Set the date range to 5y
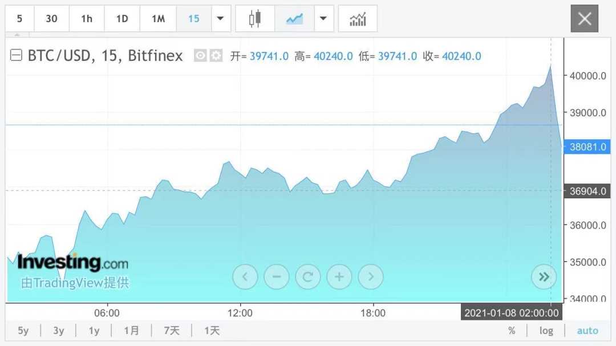Image resolution: width=616 pixels, height=346 pixels. [23, 331]
